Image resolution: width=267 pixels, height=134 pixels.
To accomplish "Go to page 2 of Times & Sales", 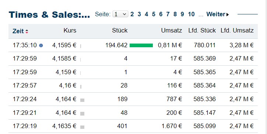I will pyautogui.click(x=132, y=14).
